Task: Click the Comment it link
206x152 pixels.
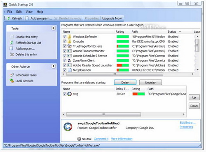Action: 101,139
